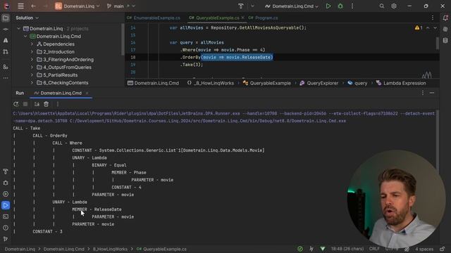Clear the console output with trash icon

click(x=46, y=104)
